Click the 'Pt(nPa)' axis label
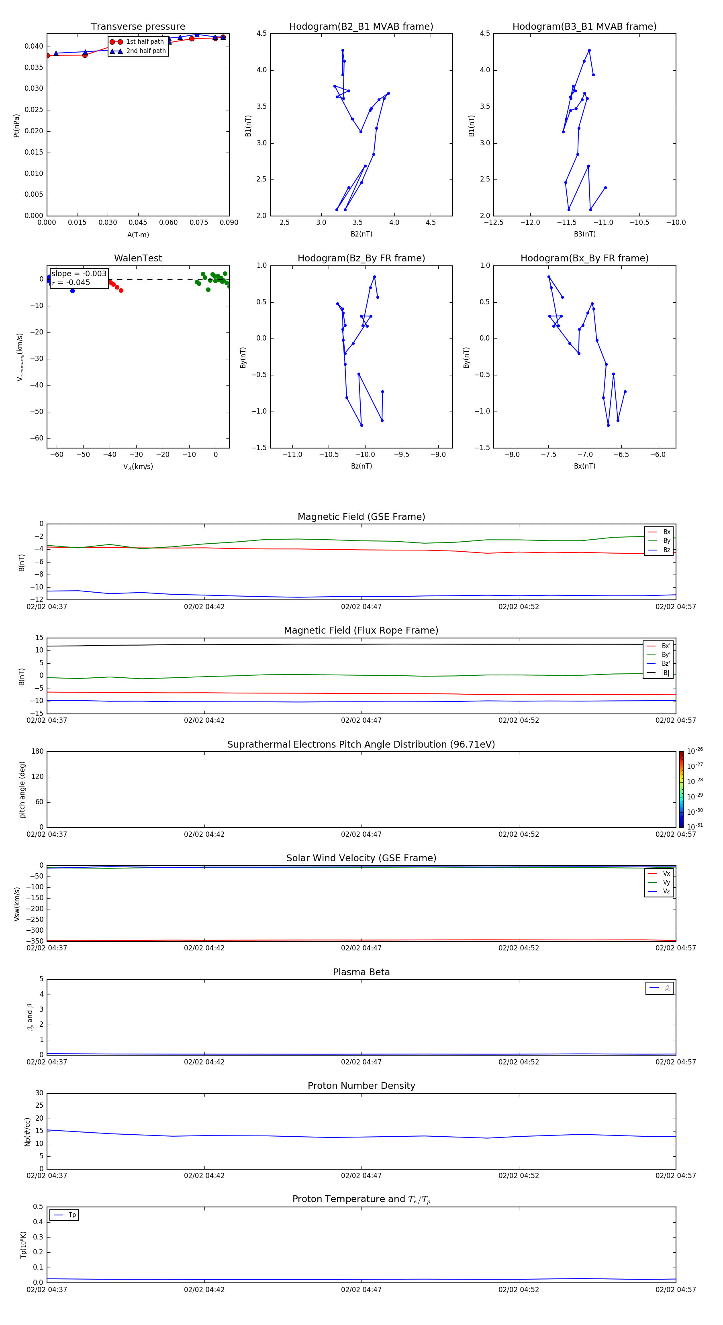The image size is (723, 1325). [16, 125]
